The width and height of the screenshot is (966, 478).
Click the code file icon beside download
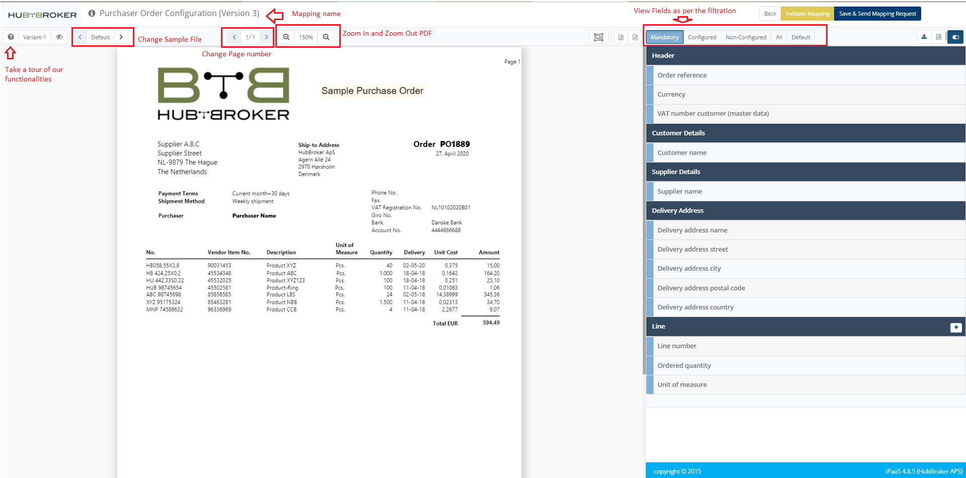[939, 37]
